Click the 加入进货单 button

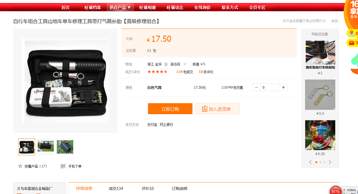(x=217, y=109)
